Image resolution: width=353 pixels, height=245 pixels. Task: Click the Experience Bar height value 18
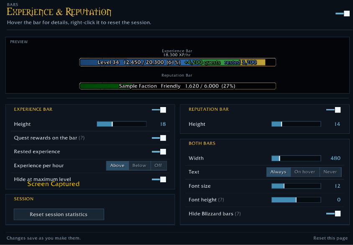(x=163, y=124)
